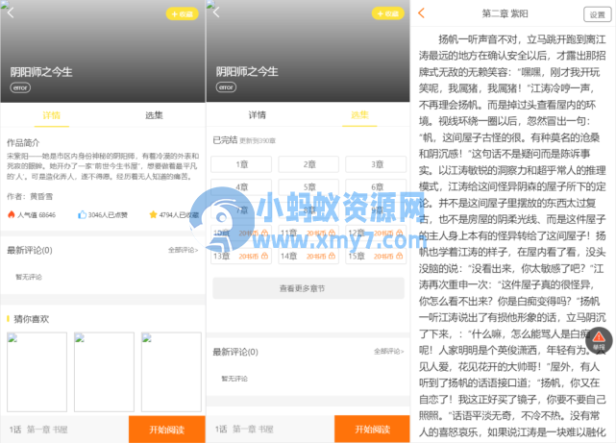Tap author line 作者：黄昏雪
The image size is (616, 443).
coord(30,196)
